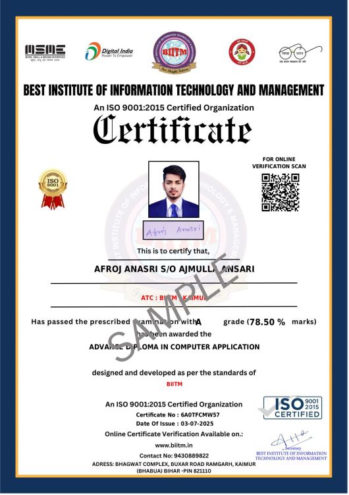Click the Digital India logo

109,51
